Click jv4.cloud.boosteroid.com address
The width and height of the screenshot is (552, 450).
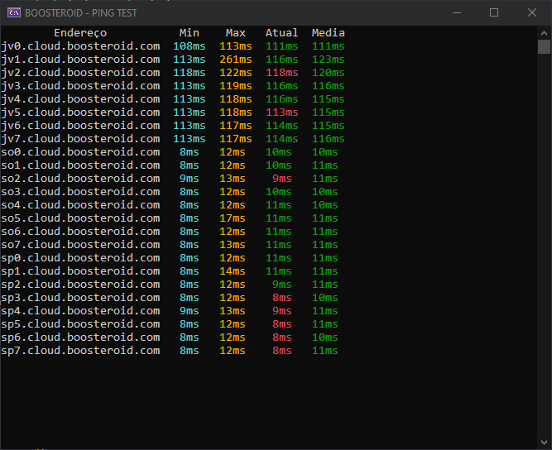pyautogui.click(x=80, y=99)
